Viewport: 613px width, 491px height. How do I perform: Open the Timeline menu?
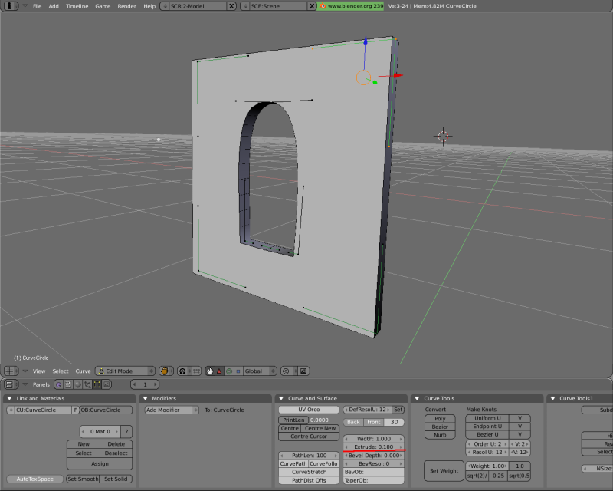pos(77,6)
